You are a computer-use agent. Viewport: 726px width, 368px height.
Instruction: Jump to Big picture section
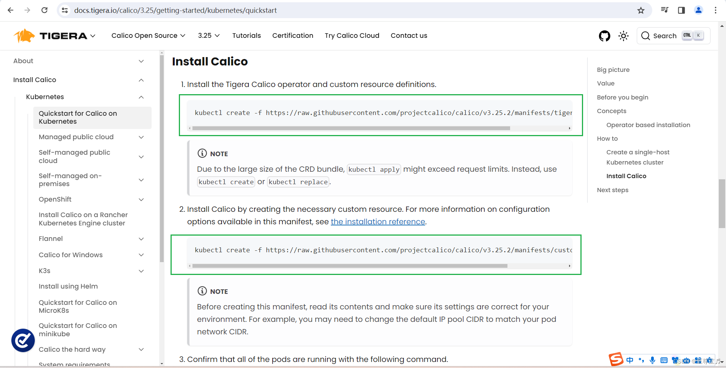[613, 70]
